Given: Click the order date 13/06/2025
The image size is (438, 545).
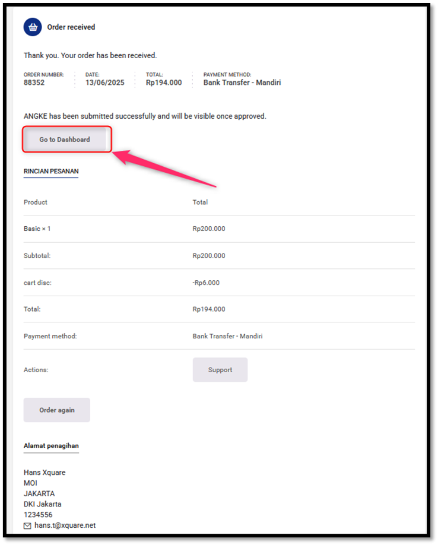Looking at the screenshot, I should 105,83.
